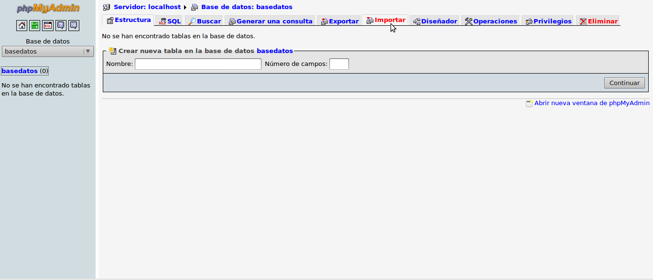653x280 pixels.
Task: Switch to the Exportar tab
Action: (339, 21)
